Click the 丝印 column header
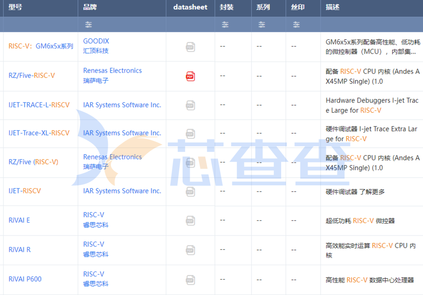 [x=298, y=7]
